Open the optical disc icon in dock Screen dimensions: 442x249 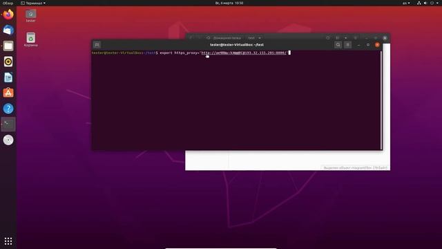click(8, 140)
